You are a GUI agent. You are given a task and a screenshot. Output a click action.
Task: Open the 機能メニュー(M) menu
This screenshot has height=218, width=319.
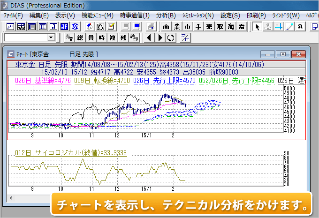point(97,15)
